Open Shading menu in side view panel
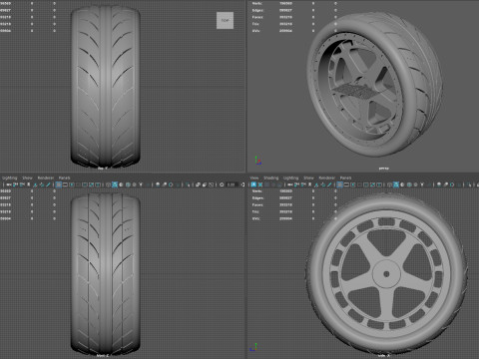Image resolution: width=479 pixels, height=359 pixels. point(271,178)
